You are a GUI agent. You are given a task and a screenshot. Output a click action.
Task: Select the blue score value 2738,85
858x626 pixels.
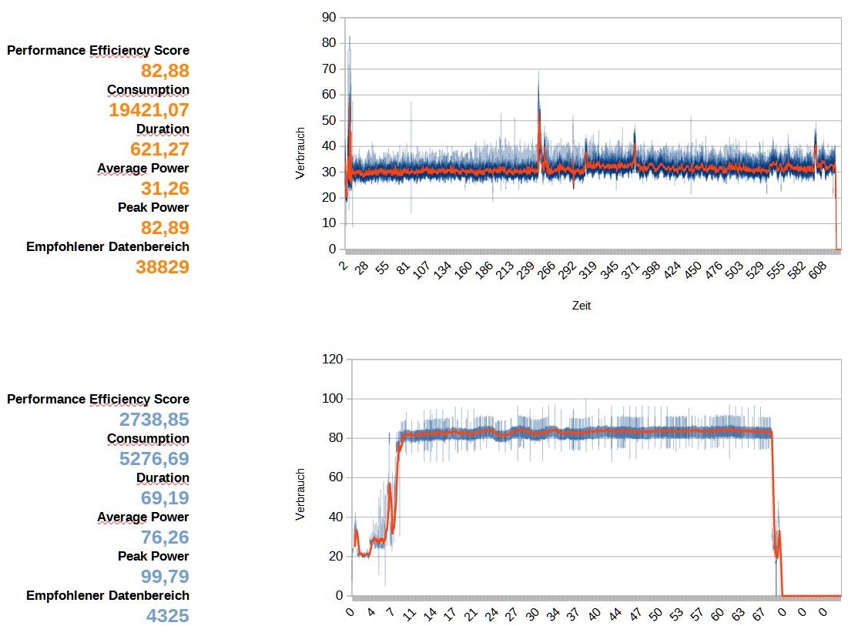(154, 420)
